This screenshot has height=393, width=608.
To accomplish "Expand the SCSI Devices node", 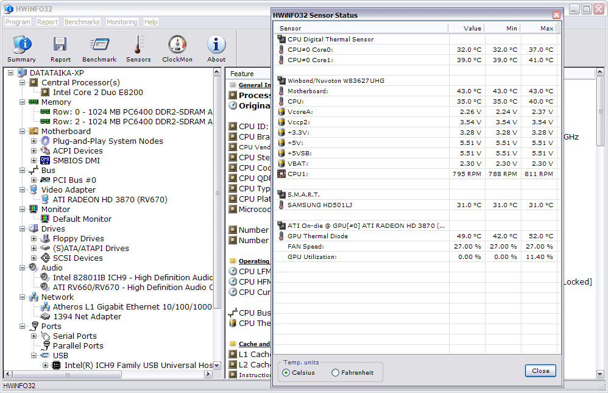I will 34,258.
